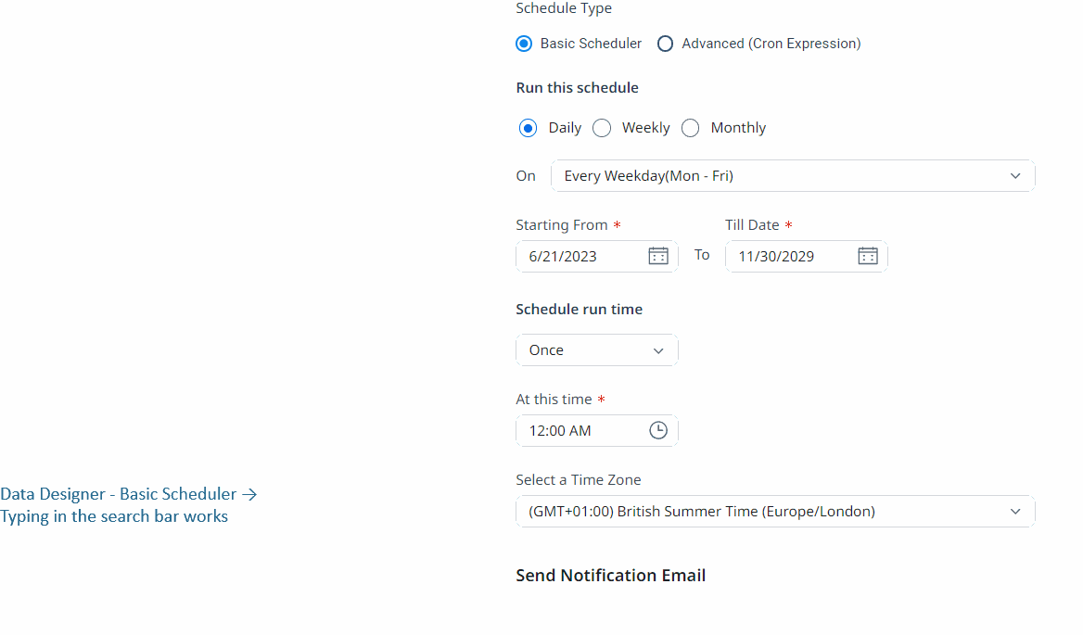Select the Basic Scheduler radio button
Image resolution: width=1083 pixels, height=635 pixels.
[524, 44]
